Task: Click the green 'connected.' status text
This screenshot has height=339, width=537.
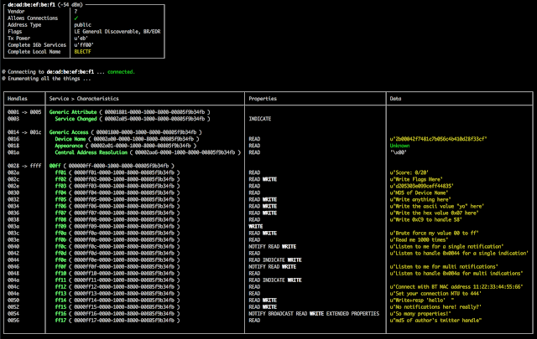Action: pyautogui.click(x=121, y=72)
